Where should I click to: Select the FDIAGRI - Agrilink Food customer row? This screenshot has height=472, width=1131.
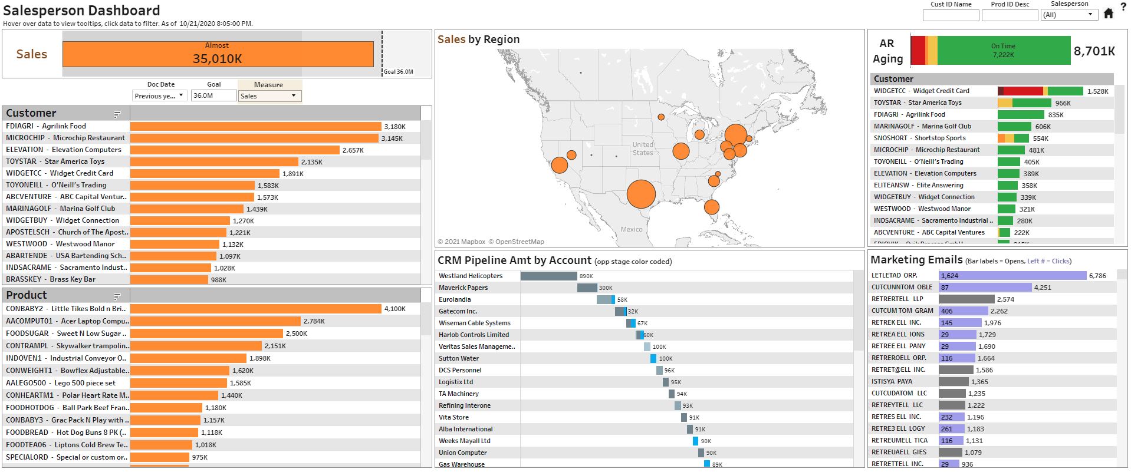tap(212, 126)
